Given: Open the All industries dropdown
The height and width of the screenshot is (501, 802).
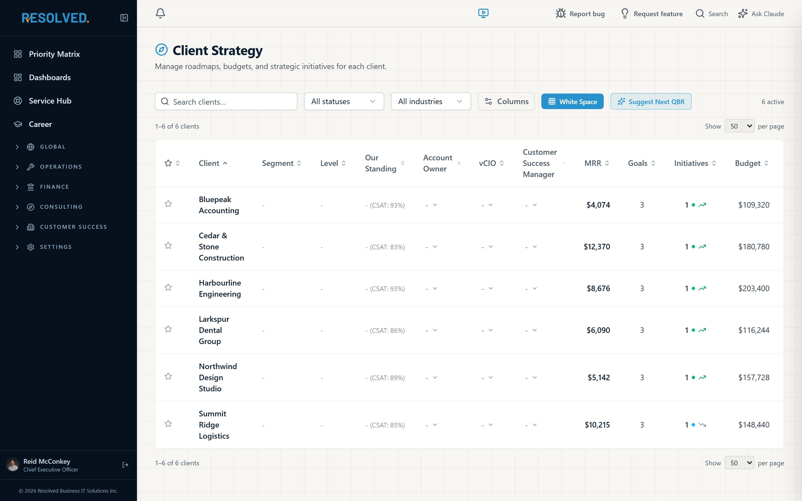Looking at the screenshot, I should pyautogui.click(x=431, y=101).
